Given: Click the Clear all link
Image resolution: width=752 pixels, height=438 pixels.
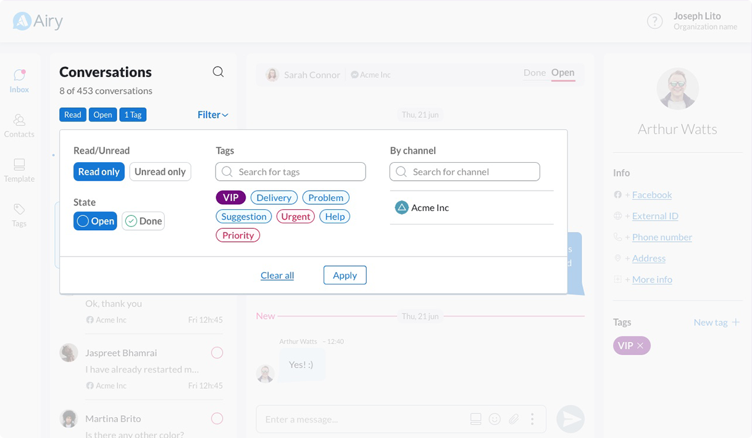Looking at the screenshot, I should pyautogui.click(x=277, y=276).
